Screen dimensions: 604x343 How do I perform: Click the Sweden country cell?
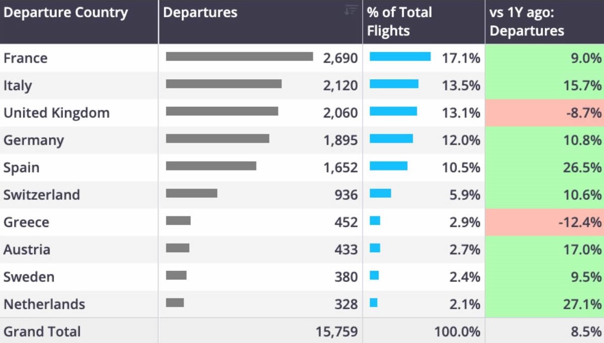tap(79, 277)
